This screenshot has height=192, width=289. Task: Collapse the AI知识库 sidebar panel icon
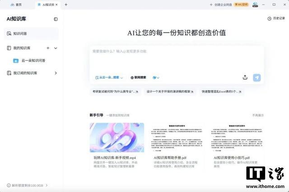[56, 19]
